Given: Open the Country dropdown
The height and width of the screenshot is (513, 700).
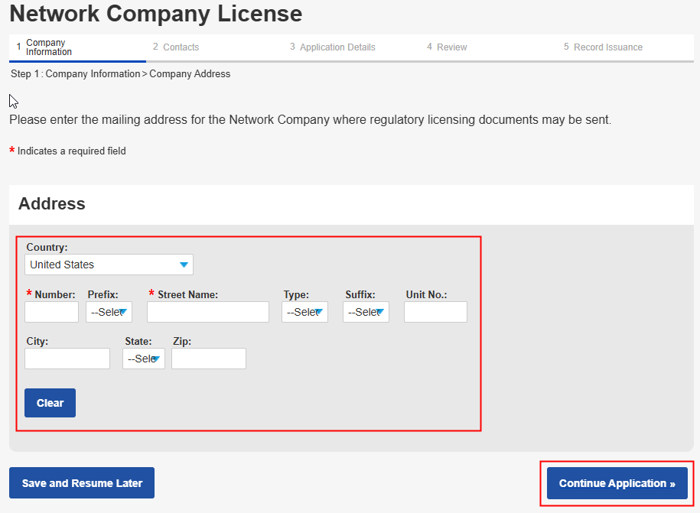Looking at the screenshot, I should (x=109, y=265).
